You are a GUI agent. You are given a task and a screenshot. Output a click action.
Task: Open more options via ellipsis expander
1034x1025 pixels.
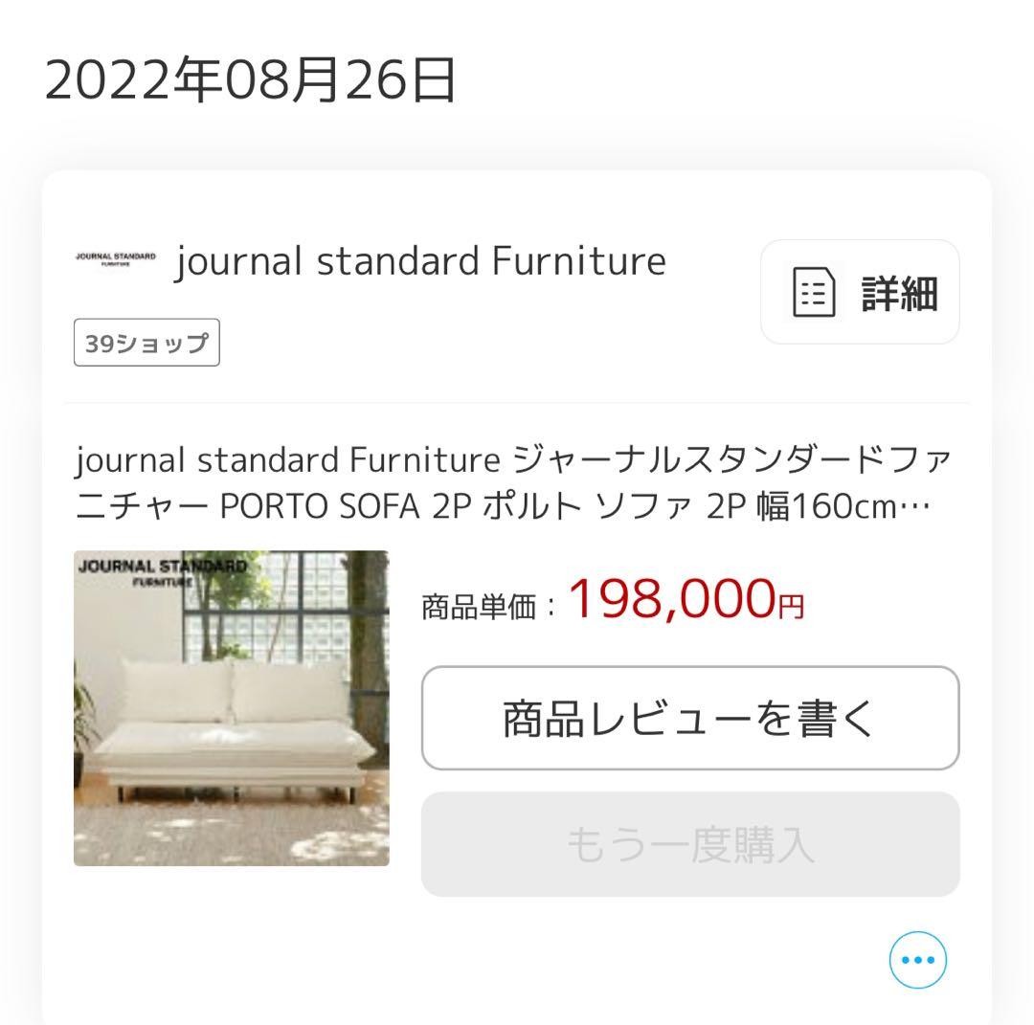tap(917, 959)
